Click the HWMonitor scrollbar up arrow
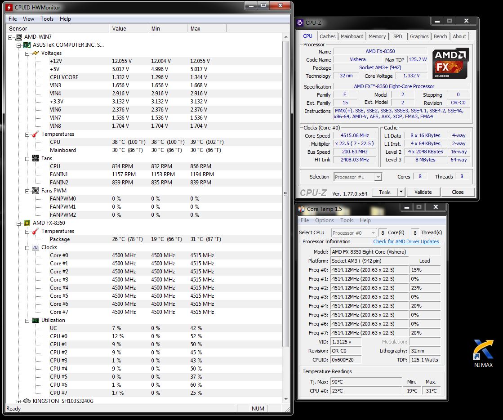 coord(285,37)
